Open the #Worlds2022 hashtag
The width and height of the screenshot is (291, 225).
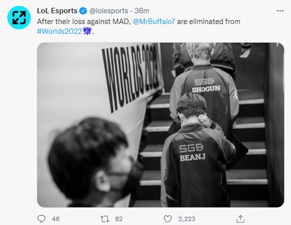pyautogui.click(x=59, y=31)
